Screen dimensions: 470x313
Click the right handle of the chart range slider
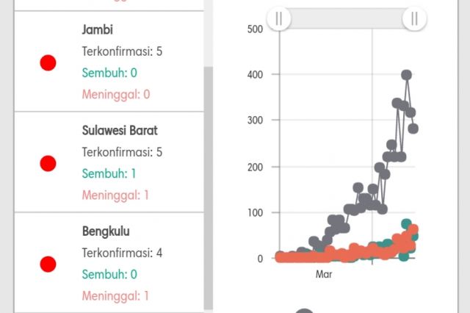(x=414, y=19)
